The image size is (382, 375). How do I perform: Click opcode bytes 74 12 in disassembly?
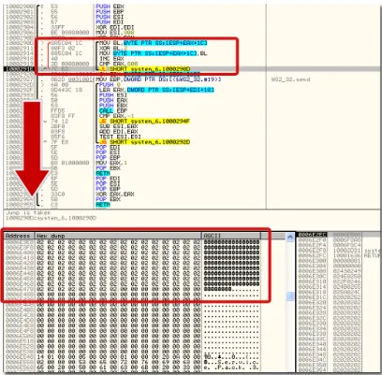pos(59,121)
